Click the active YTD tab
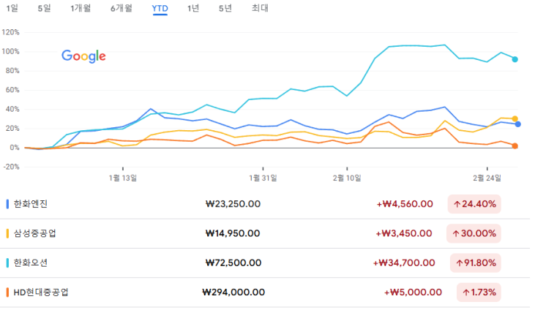 point(160,9)
